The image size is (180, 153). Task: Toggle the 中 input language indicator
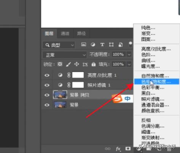pos(127,98)
